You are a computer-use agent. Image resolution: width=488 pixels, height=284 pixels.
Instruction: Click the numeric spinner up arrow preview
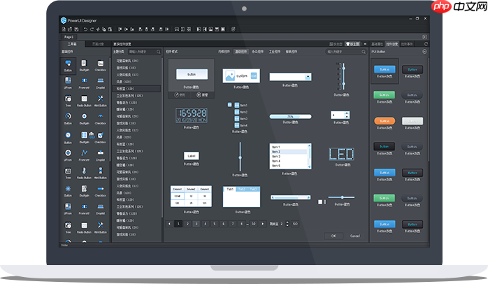[347, 113]
